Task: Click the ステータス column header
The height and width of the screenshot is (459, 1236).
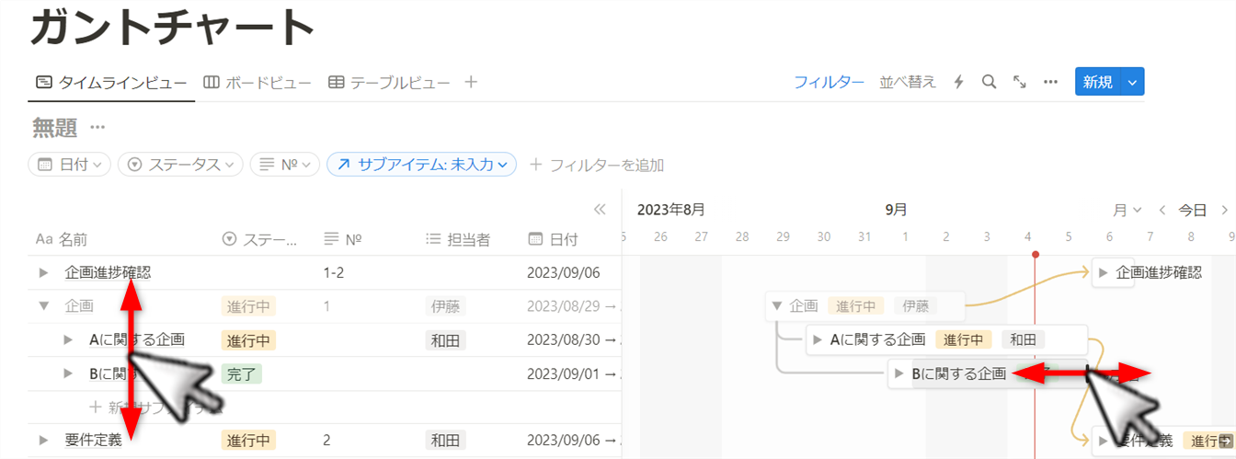Action: point(260,239)
